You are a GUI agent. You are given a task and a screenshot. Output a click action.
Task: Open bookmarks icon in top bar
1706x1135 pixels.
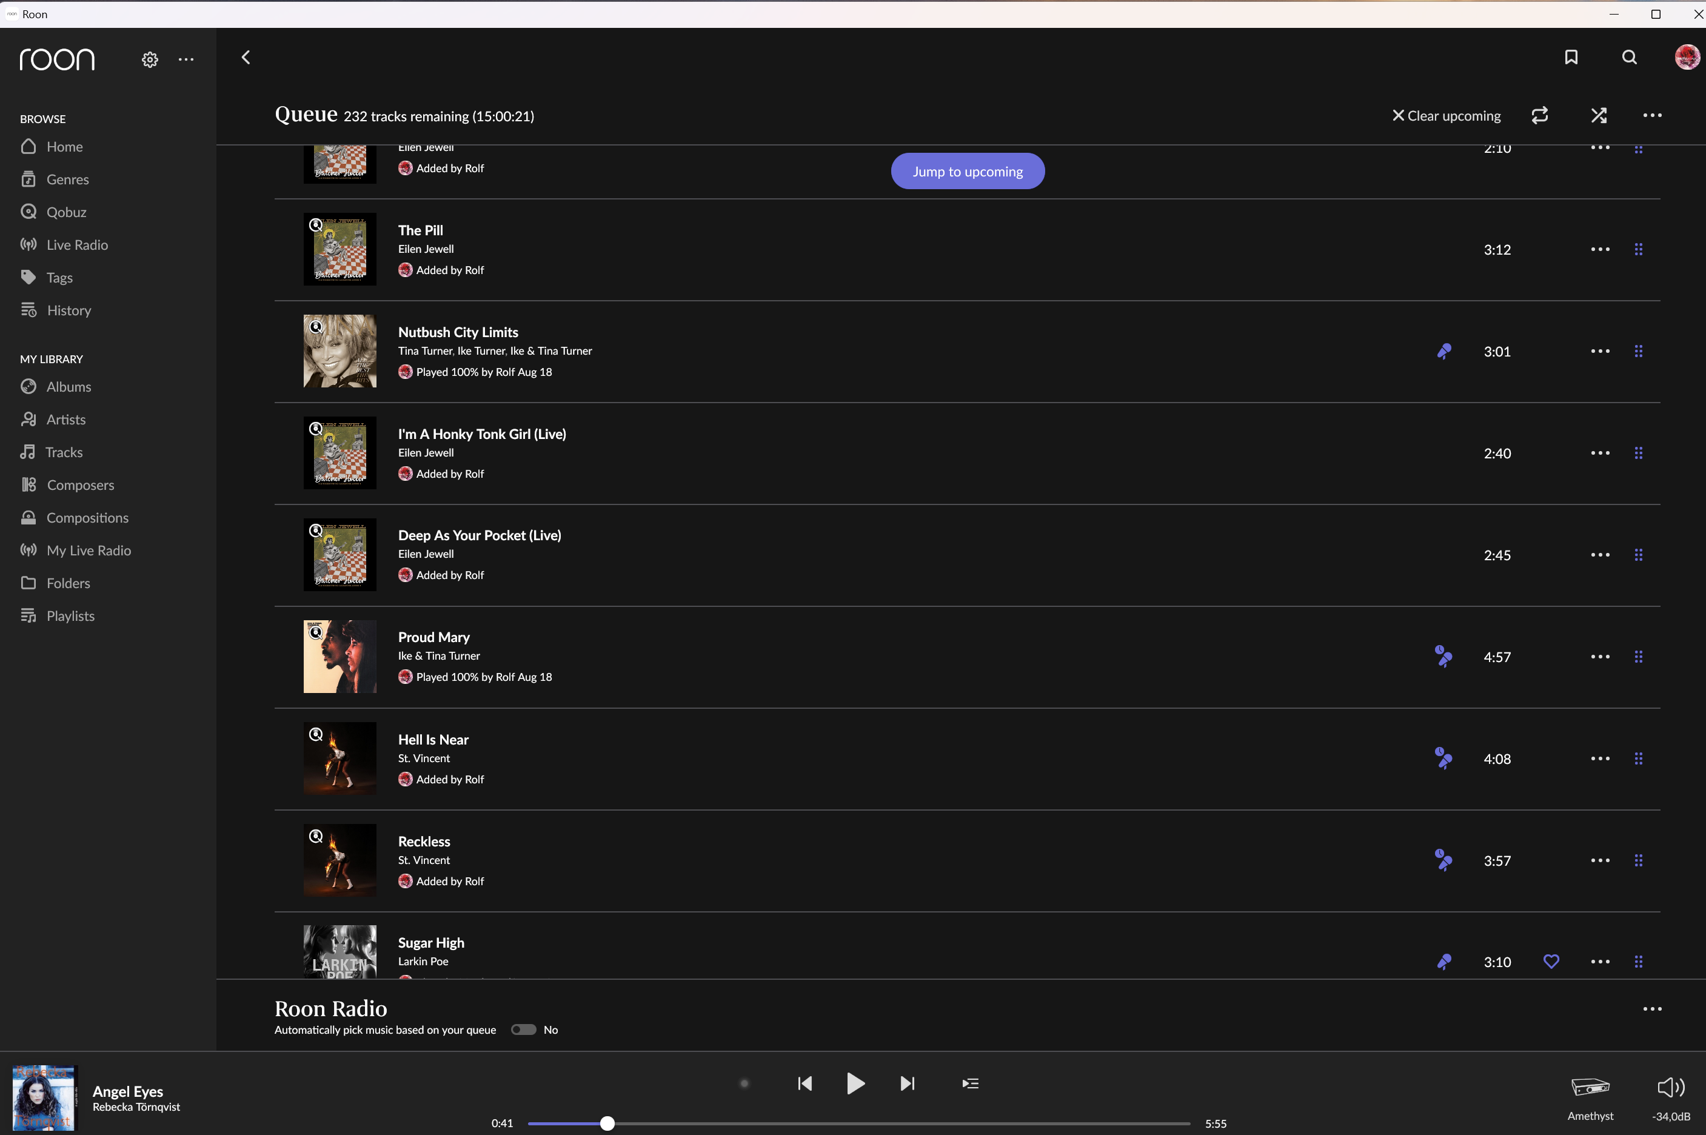(x=1571, y=57)
